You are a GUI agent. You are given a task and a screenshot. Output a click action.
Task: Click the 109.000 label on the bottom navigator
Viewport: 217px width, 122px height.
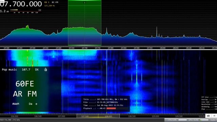coord(155,116)
